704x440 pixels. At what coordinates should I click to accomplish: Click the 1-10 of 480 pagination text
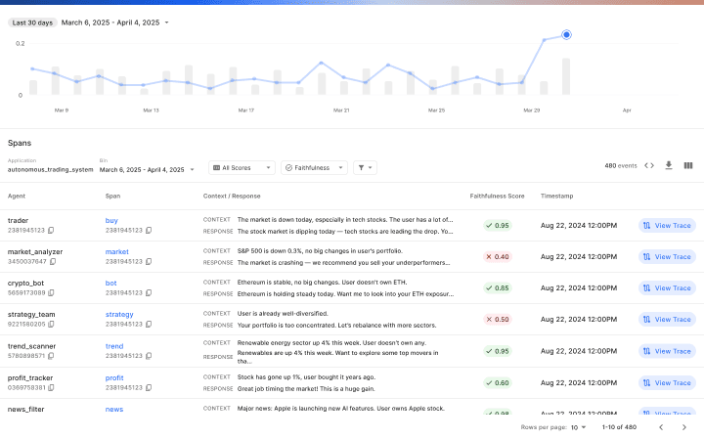(619, 427)
